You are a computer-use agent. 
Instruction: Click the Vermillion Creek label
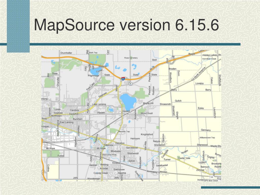[209, 59]
